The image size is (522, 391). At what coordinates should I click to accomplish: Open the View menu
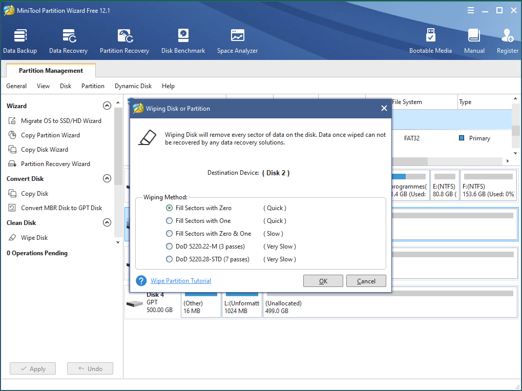43,86
